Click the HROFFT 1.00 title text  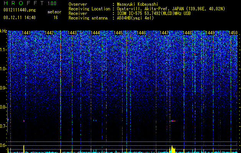pos(30,3)
